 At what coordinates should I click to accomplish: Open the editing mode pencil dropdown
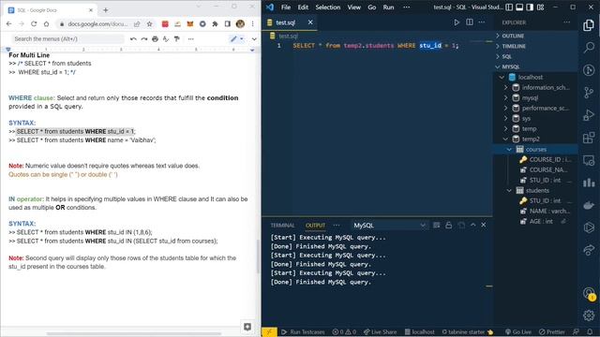click(237, 39)
